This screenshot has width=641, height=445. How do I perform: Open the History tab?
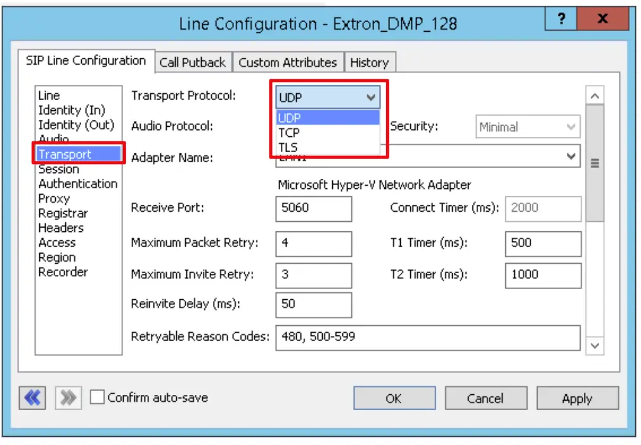coord(370,63)
